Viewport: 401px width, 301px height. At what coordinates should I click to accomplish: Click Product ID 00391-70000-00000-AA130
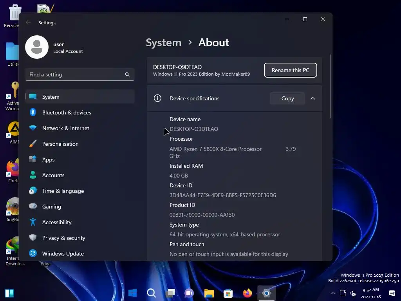click(x=202, y=215)
